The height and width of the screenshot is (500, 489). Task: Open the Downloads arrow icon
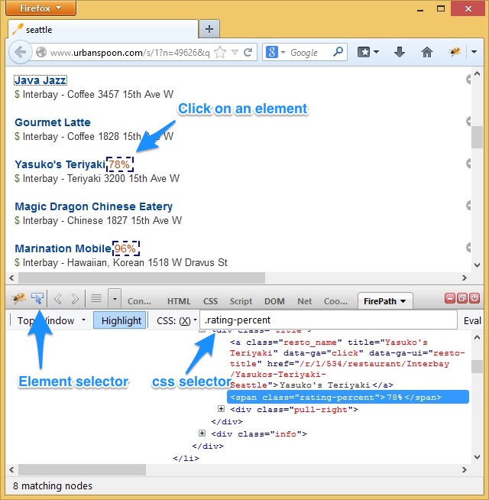pos(399,52)
